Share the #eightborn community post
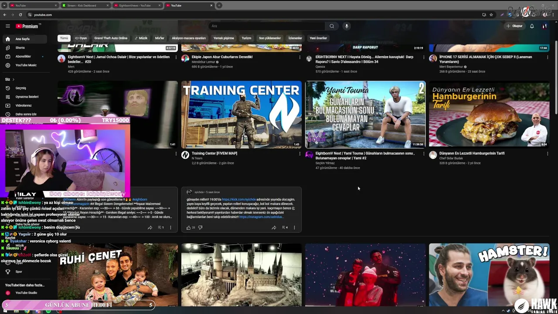 (150, 227)
